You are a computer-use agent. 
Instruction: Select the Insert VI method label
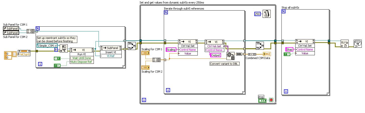point(111,52)
